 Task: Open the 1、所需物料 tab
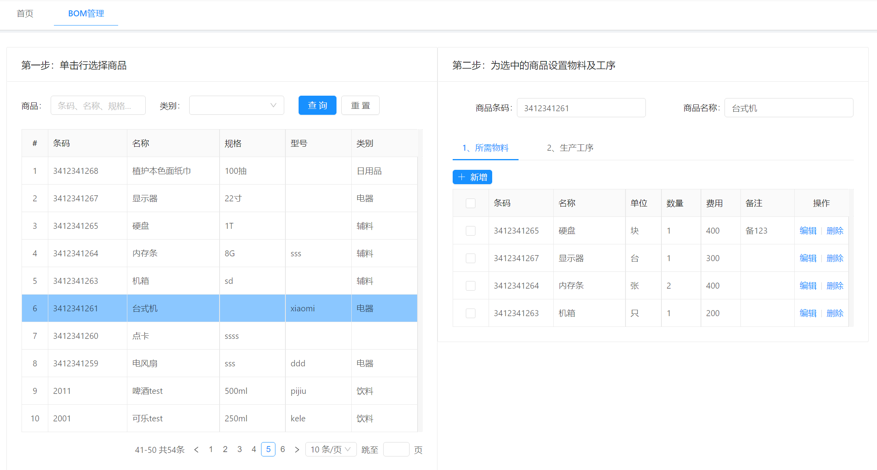(485, 148)
